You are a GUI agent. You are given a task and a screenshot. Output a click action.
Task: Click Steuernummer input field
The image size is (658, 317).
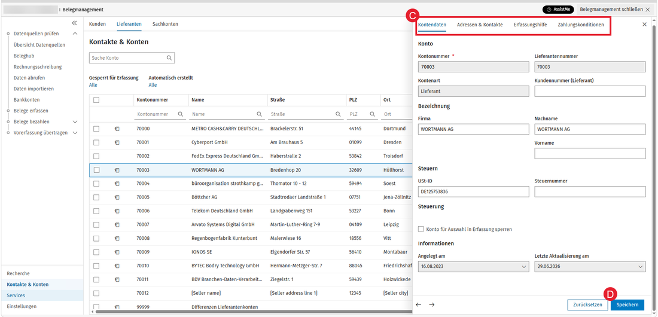pyautogui.click(x=590, y=191)
